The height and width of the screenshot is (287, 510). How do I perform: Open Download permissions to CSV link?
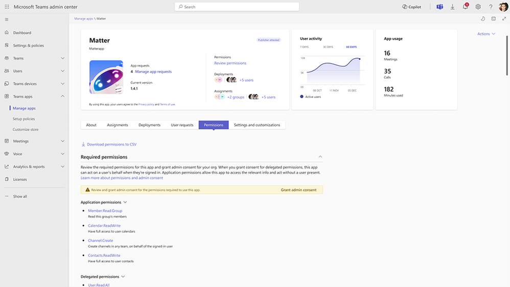[111, 145]
